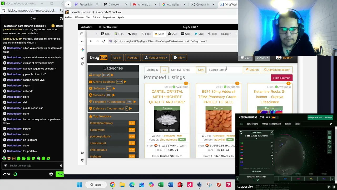Open the Snipping Tool from the taskbar
The height and width of the screenshot is (190, 337).
[209, 185]
